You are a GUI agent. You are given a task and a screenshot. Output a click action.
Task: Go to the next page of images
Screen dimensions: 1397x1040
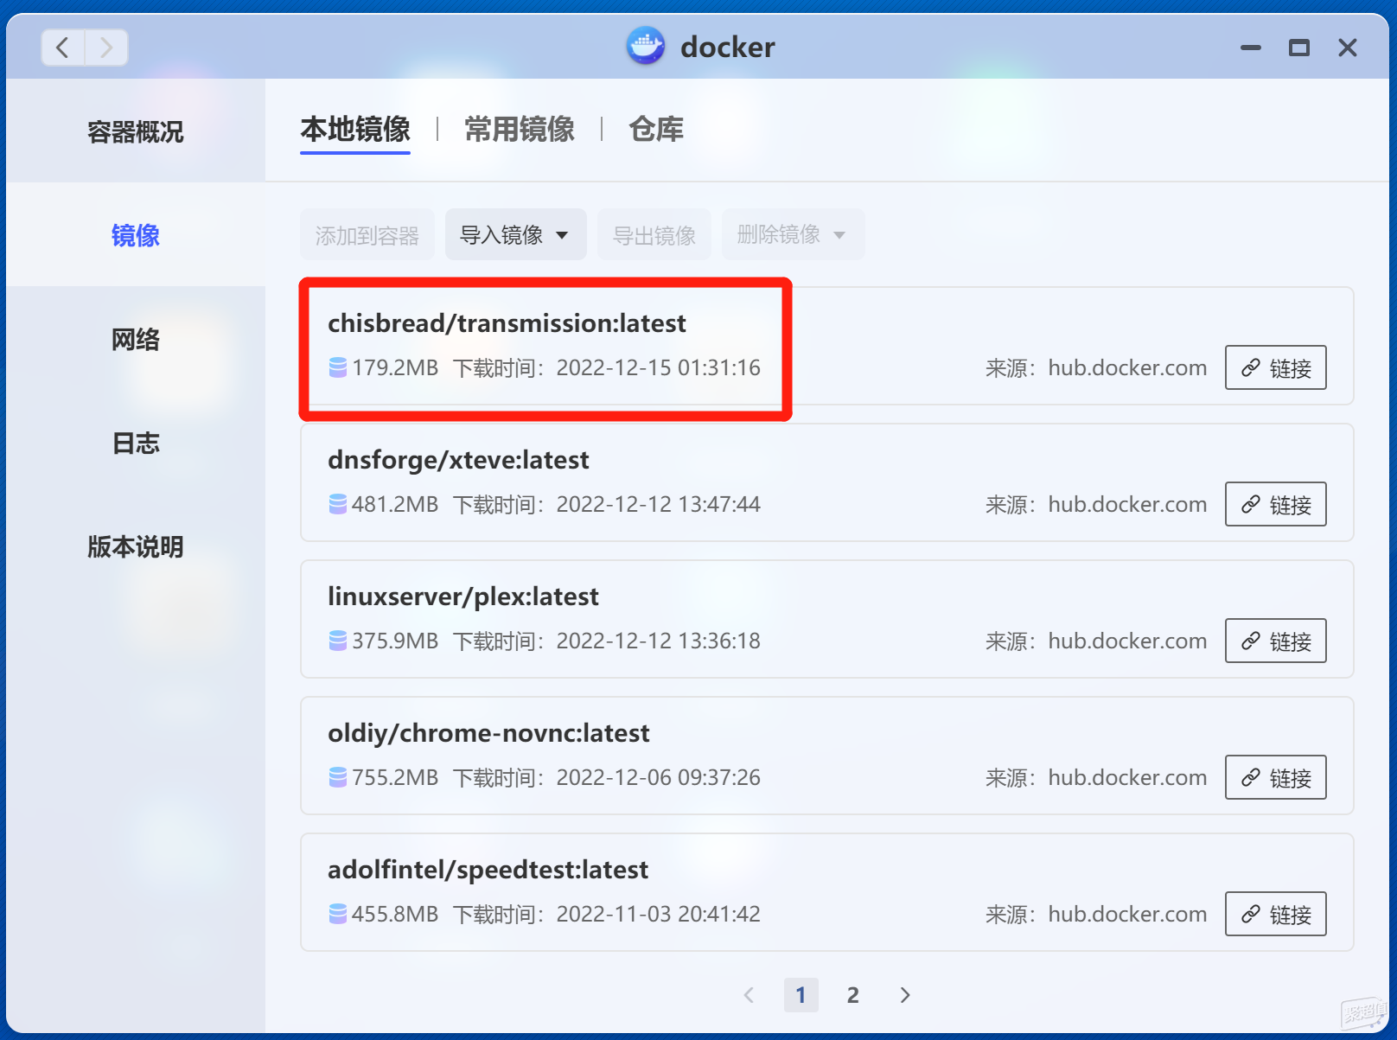905,995
